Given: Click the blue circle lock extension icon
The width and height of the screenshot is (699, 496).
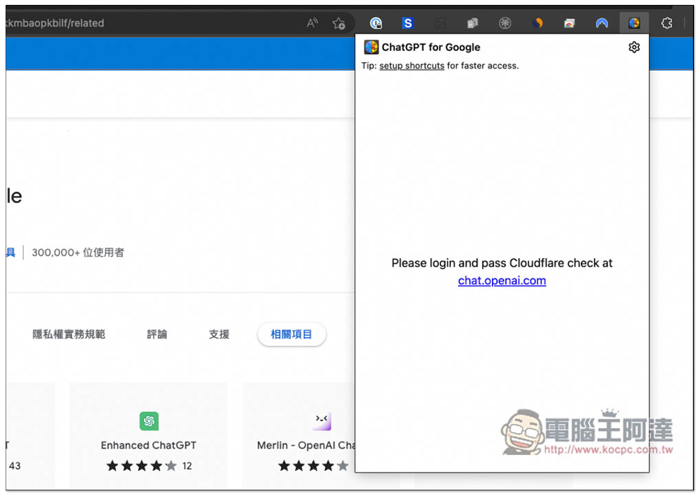Looking at the screenshot, I should point(376,23).
